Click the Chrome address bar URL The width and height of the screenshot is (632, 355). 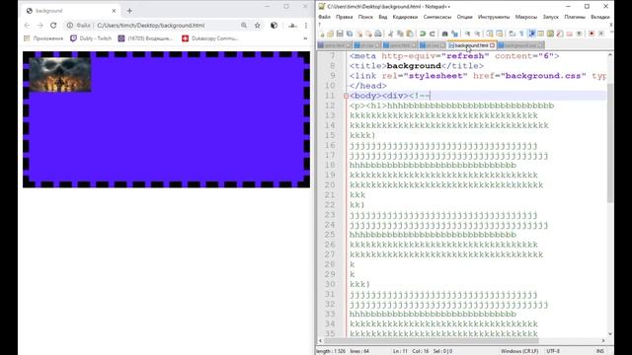click(151, 26)
